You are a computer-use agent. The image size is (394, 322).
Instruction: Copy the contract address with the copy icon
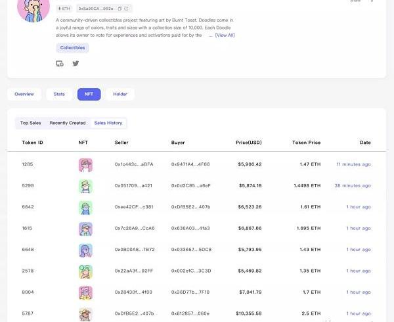(x=120, y=9)
